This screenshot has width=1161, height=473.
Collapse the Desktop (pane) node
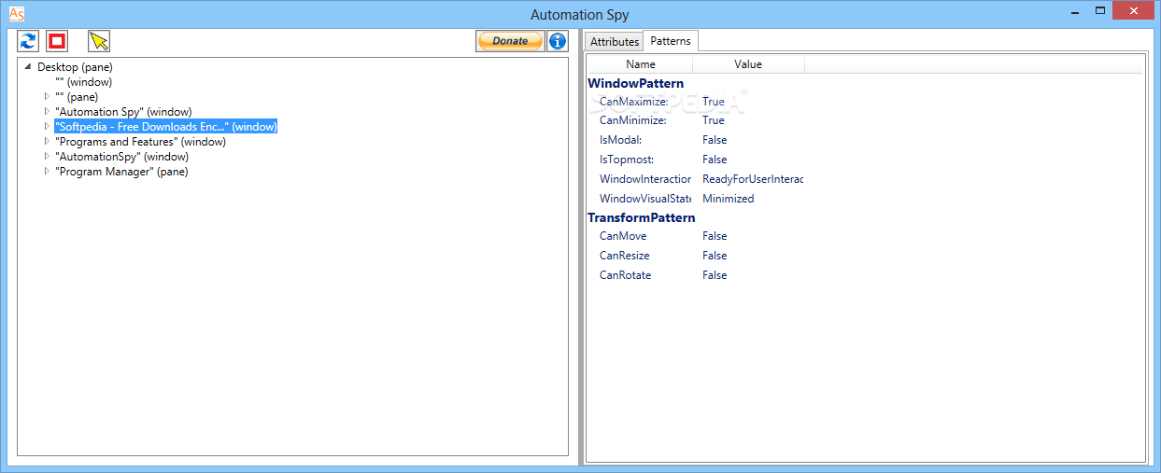pyautogui.click(x=28, y=67)
